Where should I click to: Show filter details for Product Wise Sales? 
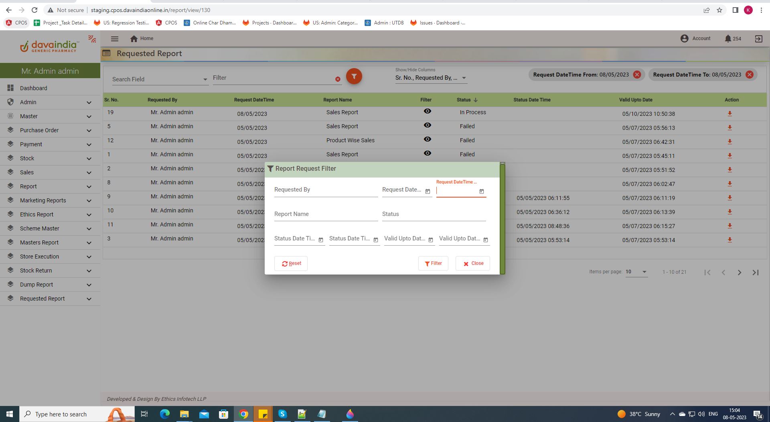(427, 139)
